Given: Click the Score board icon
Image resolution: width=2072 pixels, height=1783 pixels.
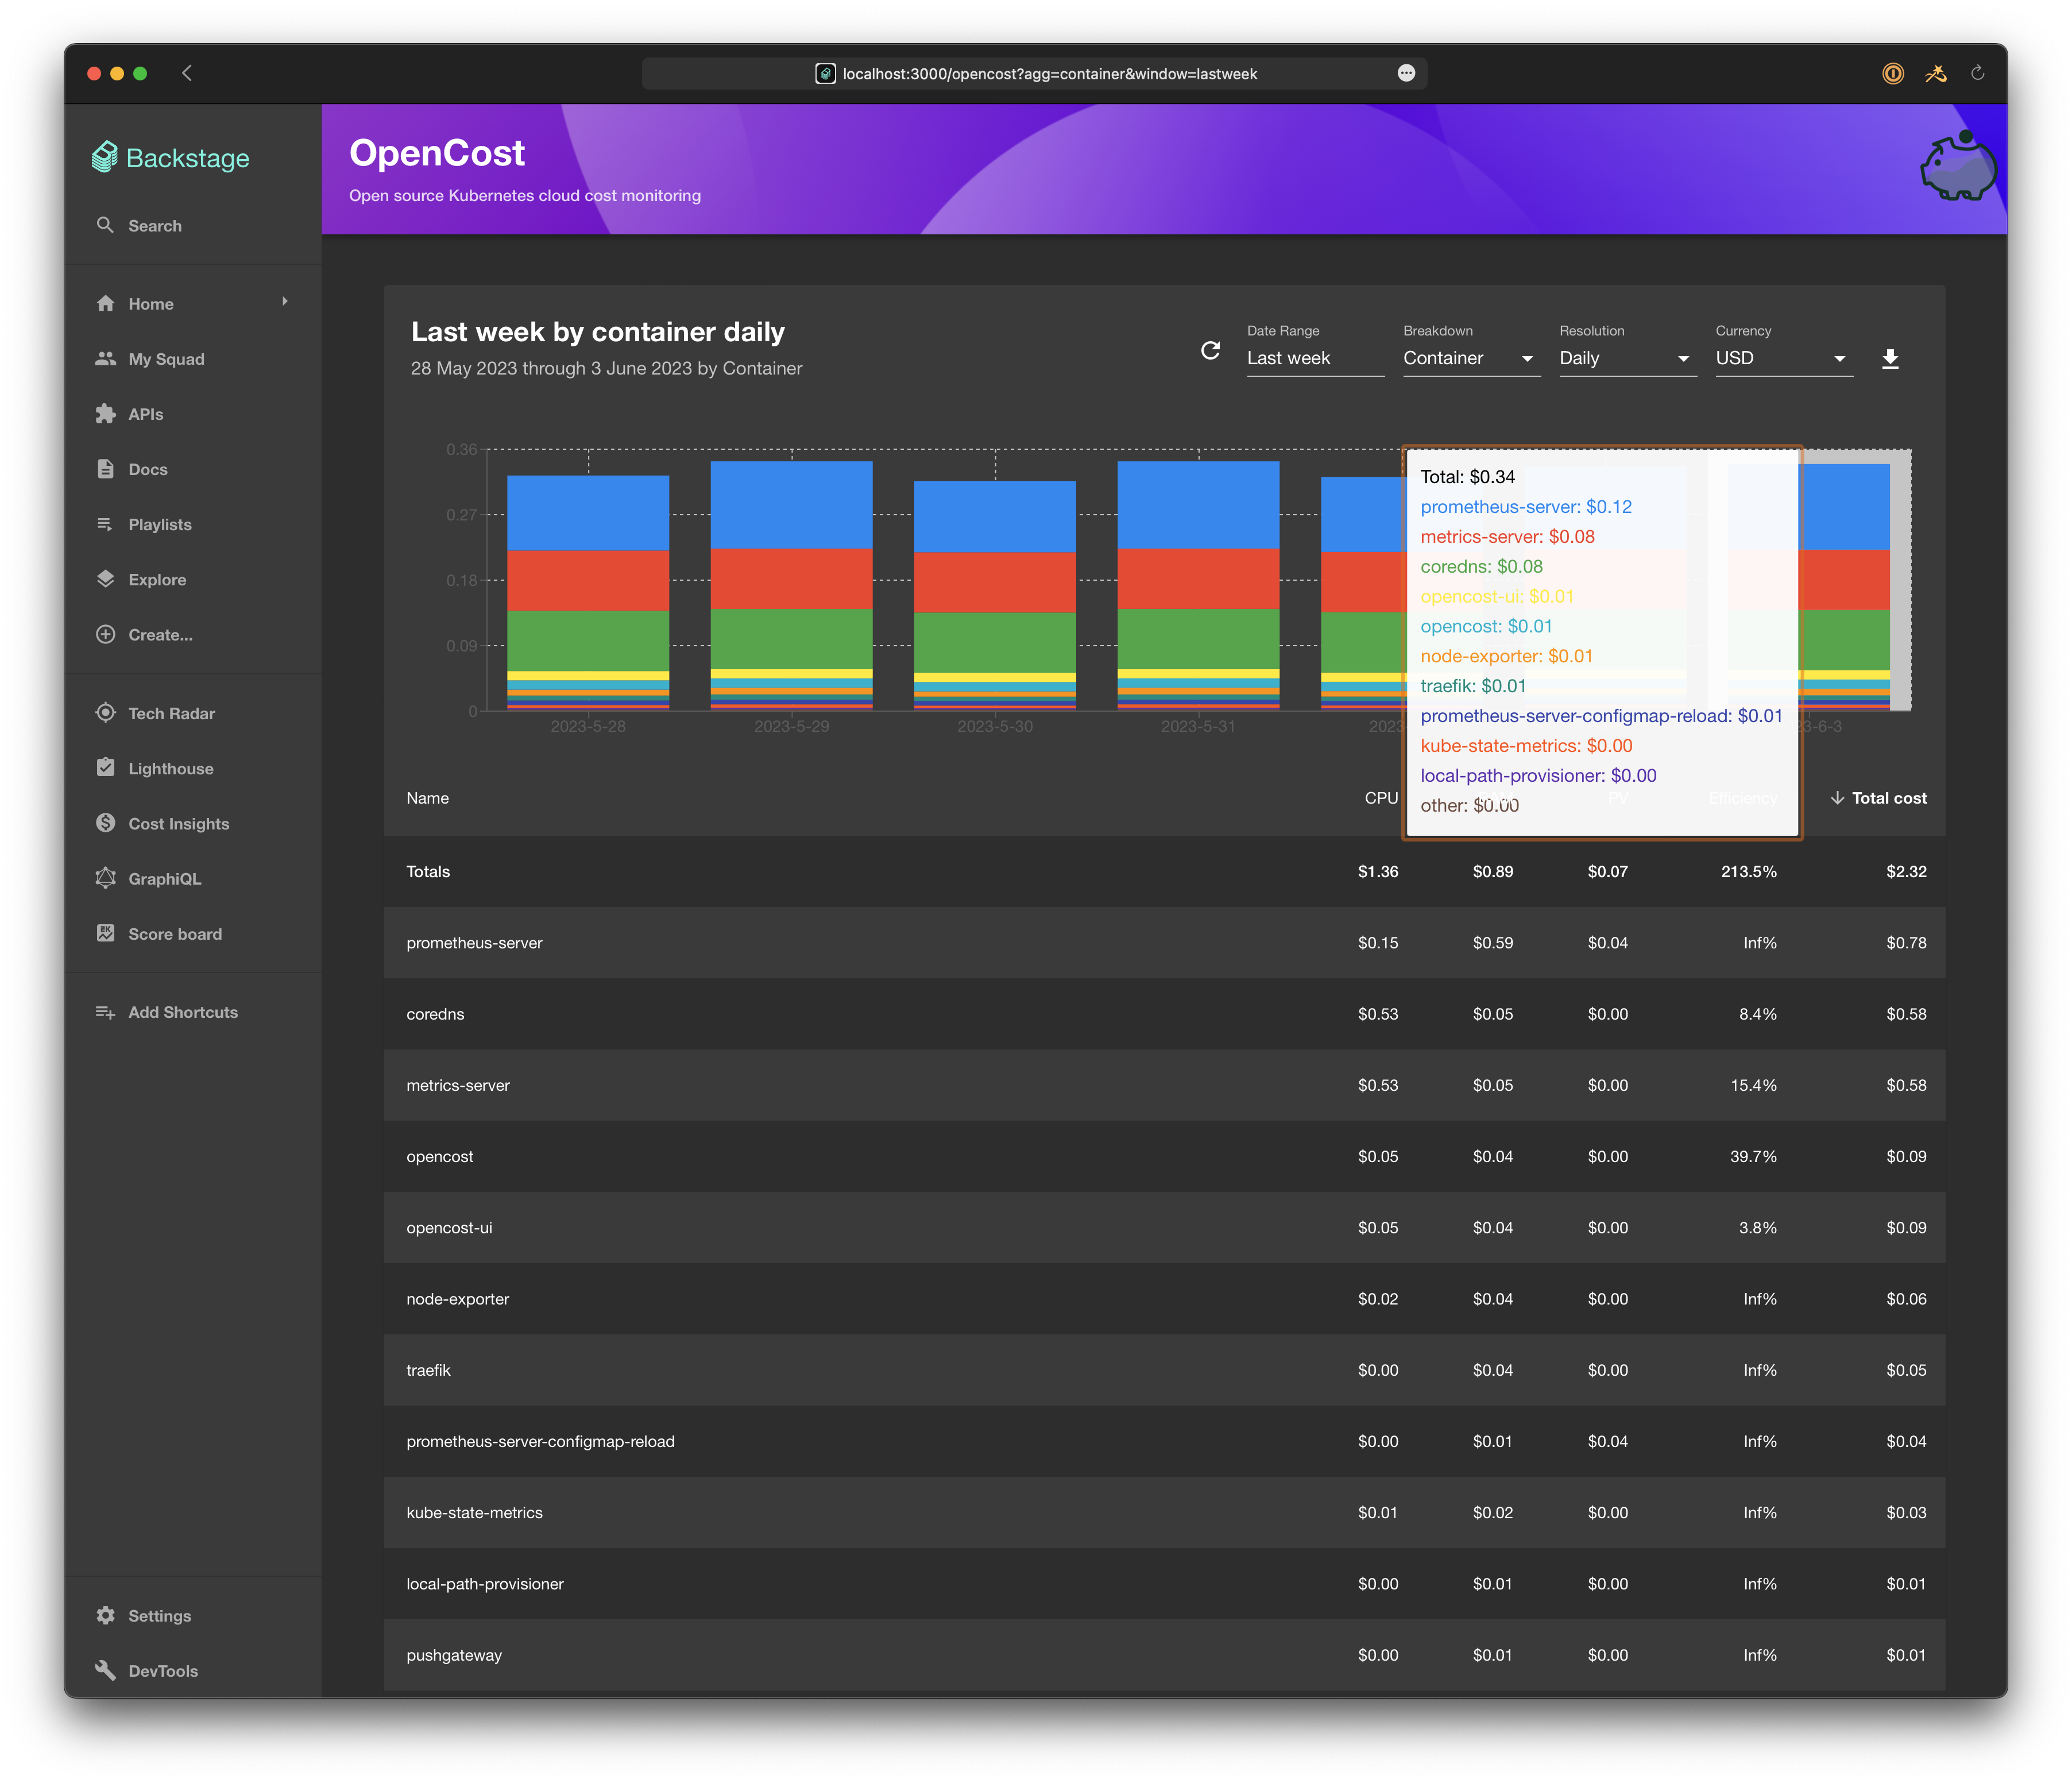Looking at the screenshot, I should [x=105, y=933].
